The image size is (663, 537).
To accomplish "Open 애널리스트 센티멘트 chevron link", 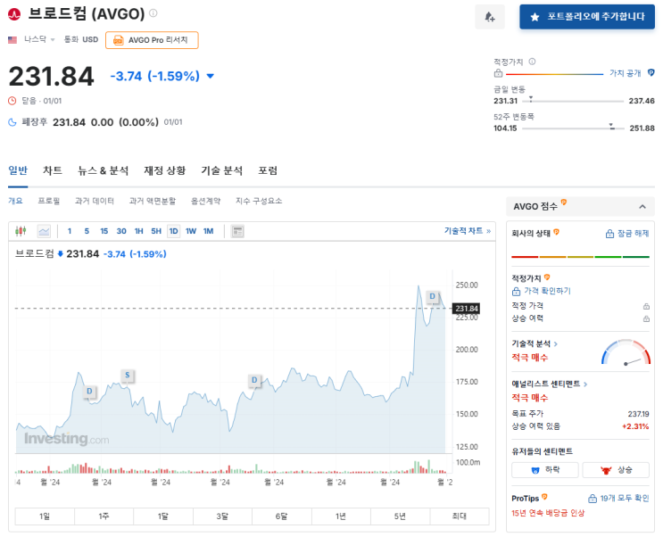I will pyautogui.click(x=585, y=384).
